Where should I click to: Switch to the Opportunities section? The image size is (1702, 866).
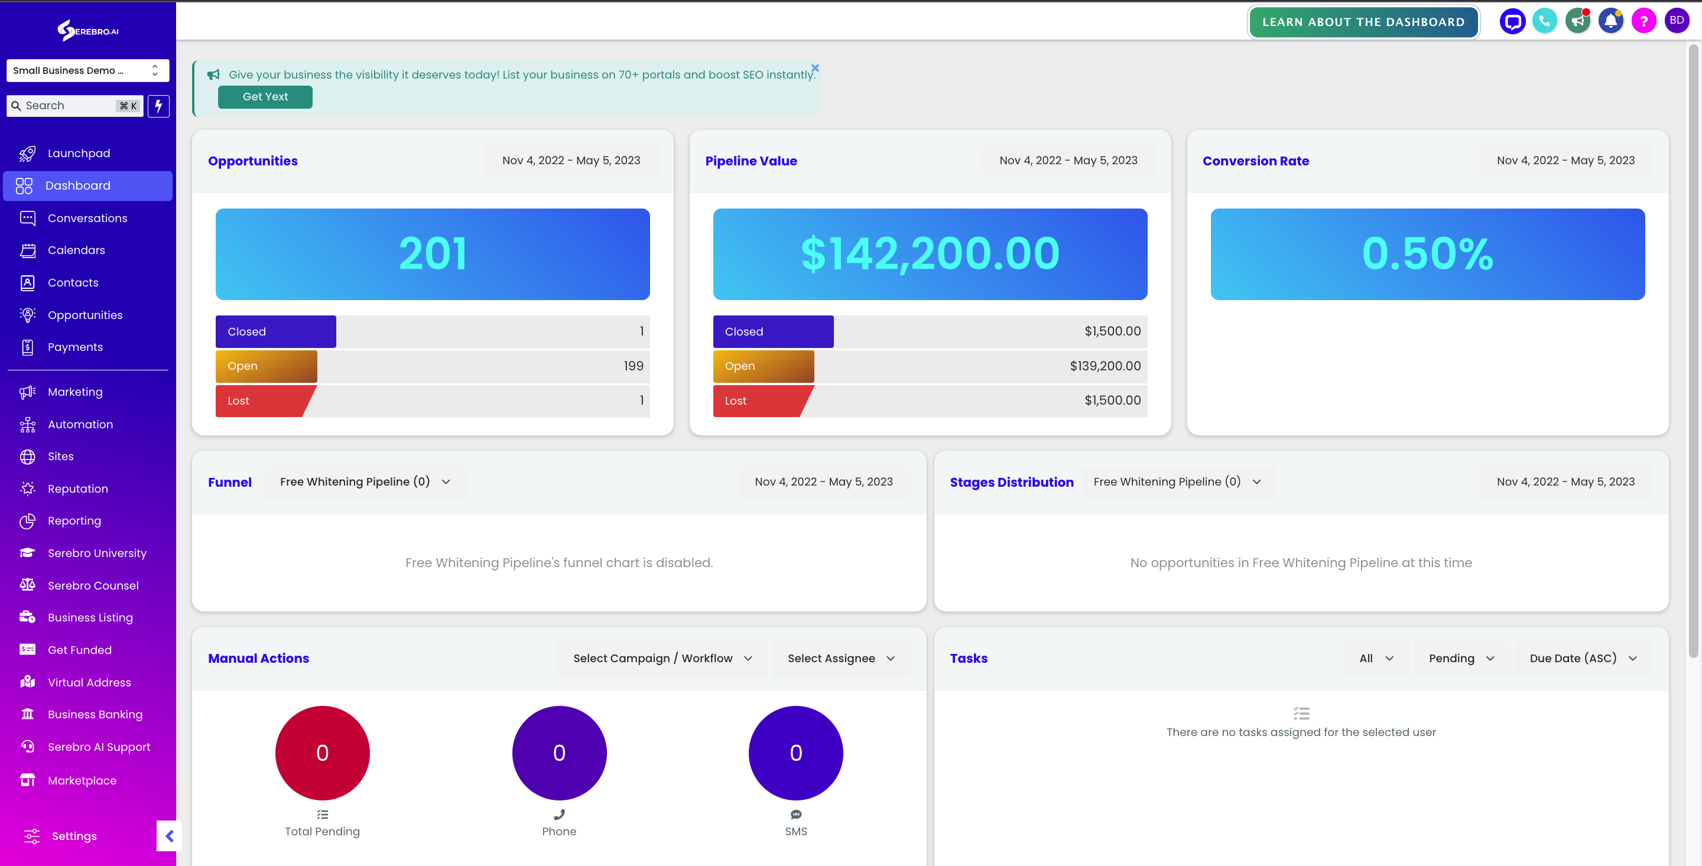[85, 314]
